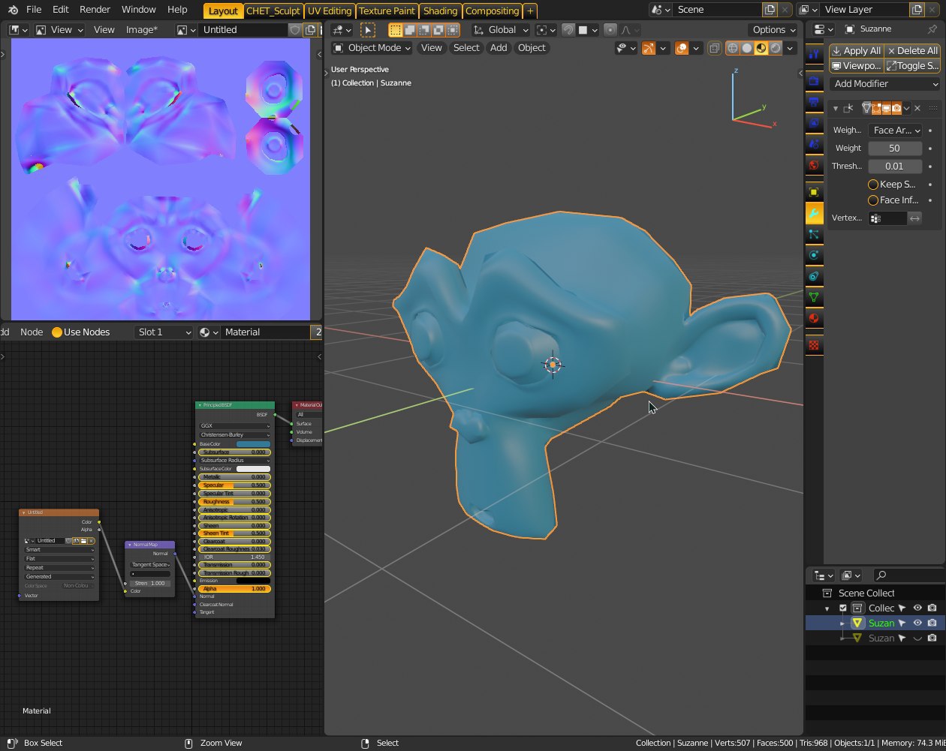Image resolution: width=946 pixels, height=751 pixels.
Task: Open the Physics properties tab
Action: point(814,256)
